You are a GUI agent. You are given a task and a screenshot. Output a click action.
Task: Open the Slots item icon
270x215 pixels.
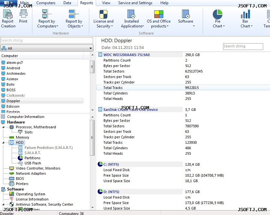pos(20,132)
